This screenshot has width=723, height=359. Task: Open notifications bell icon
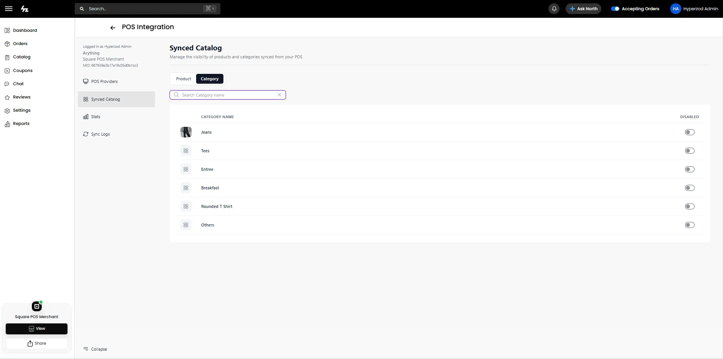point(554,9)
